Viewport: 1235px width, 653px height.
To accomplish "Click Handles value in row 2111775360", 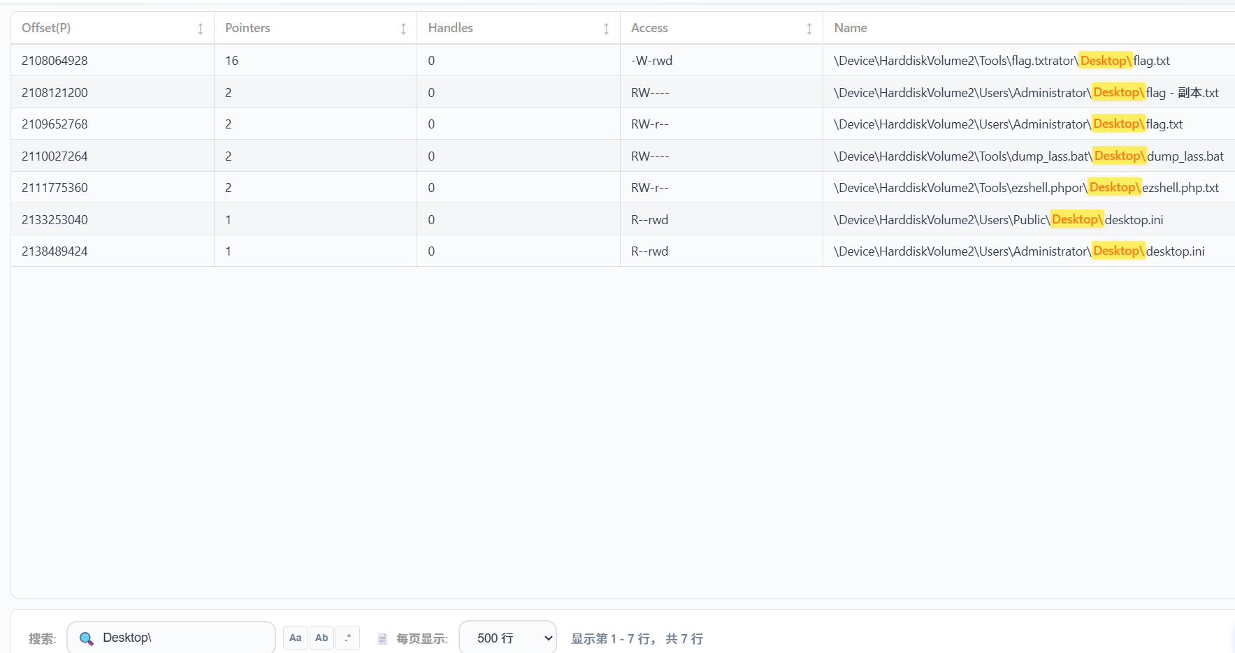I will pyautogui.click(x=431, y=188).
